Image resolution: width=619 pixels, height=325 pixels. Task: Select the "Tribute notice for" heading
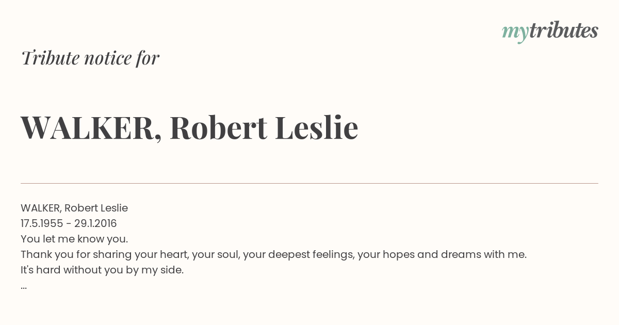(90, 58)
